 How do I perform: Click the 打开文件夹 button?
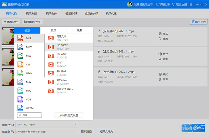point(106,131)
